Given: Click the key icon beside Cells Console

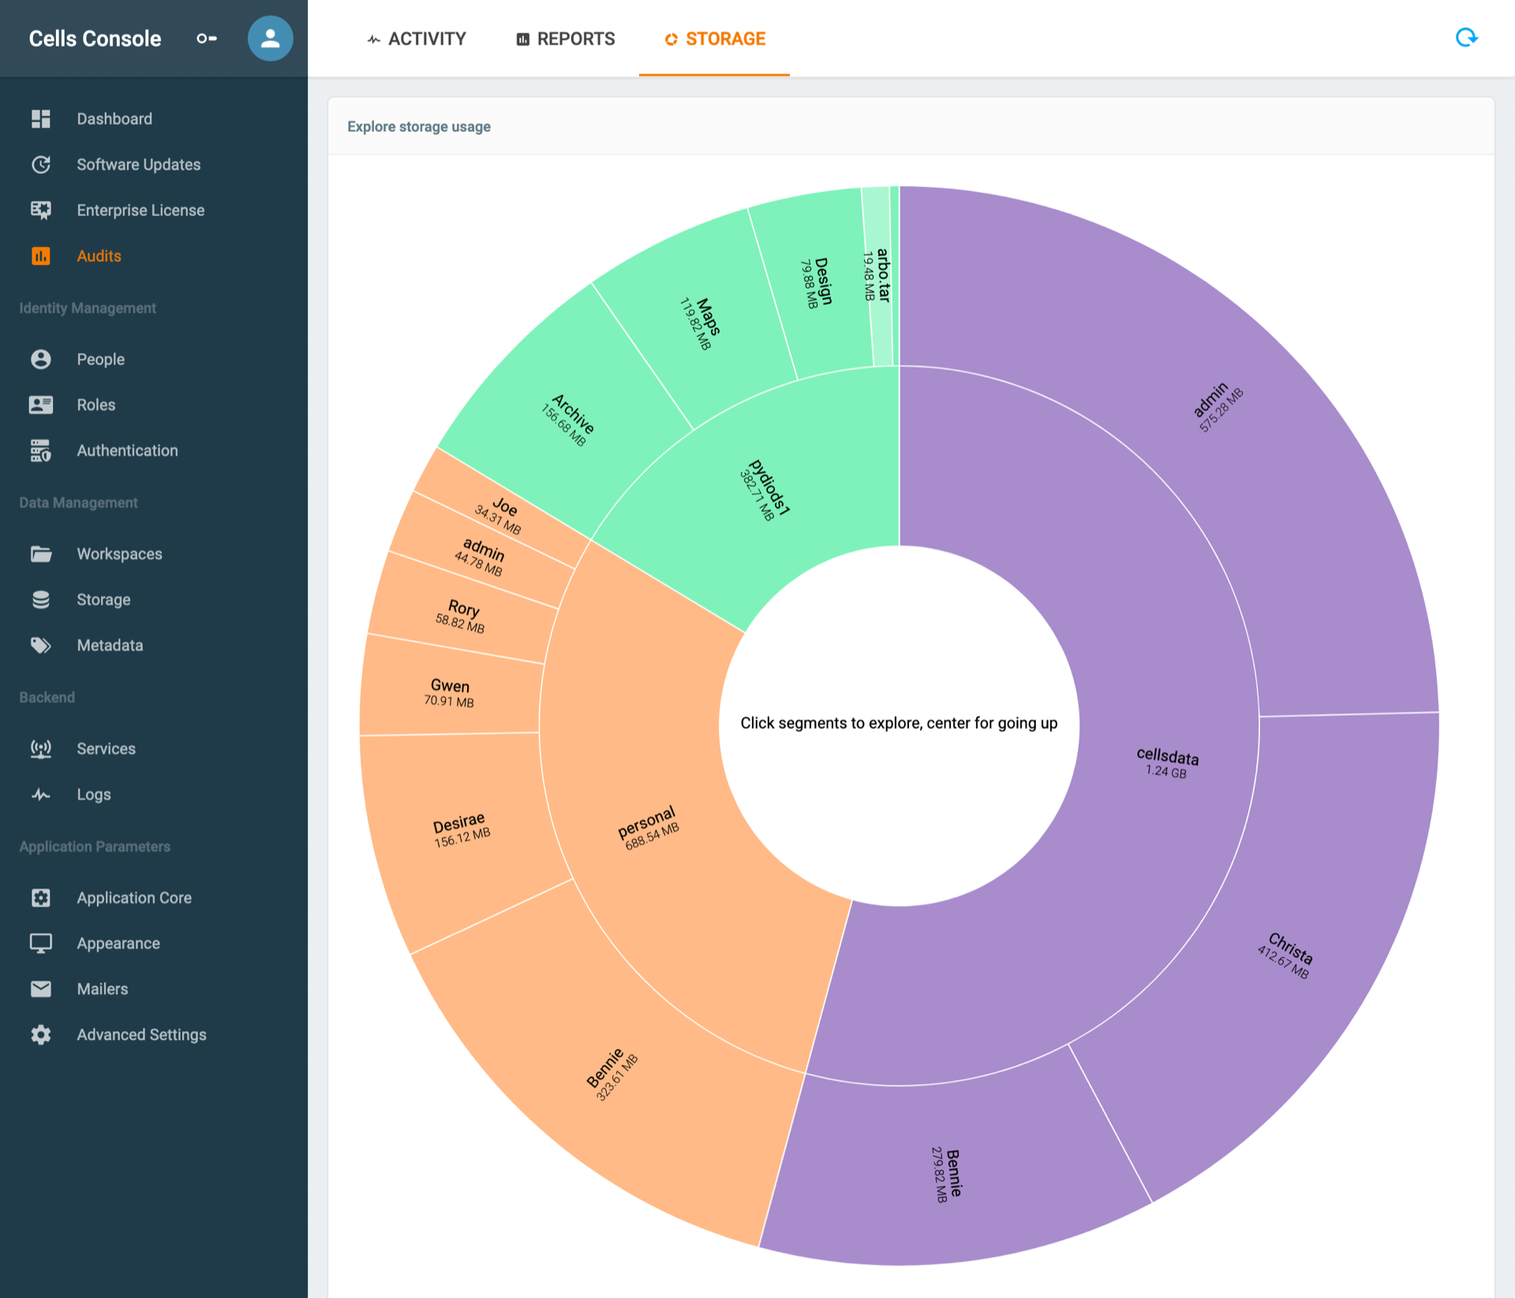Looking at the screenshot, I should 207,38.
